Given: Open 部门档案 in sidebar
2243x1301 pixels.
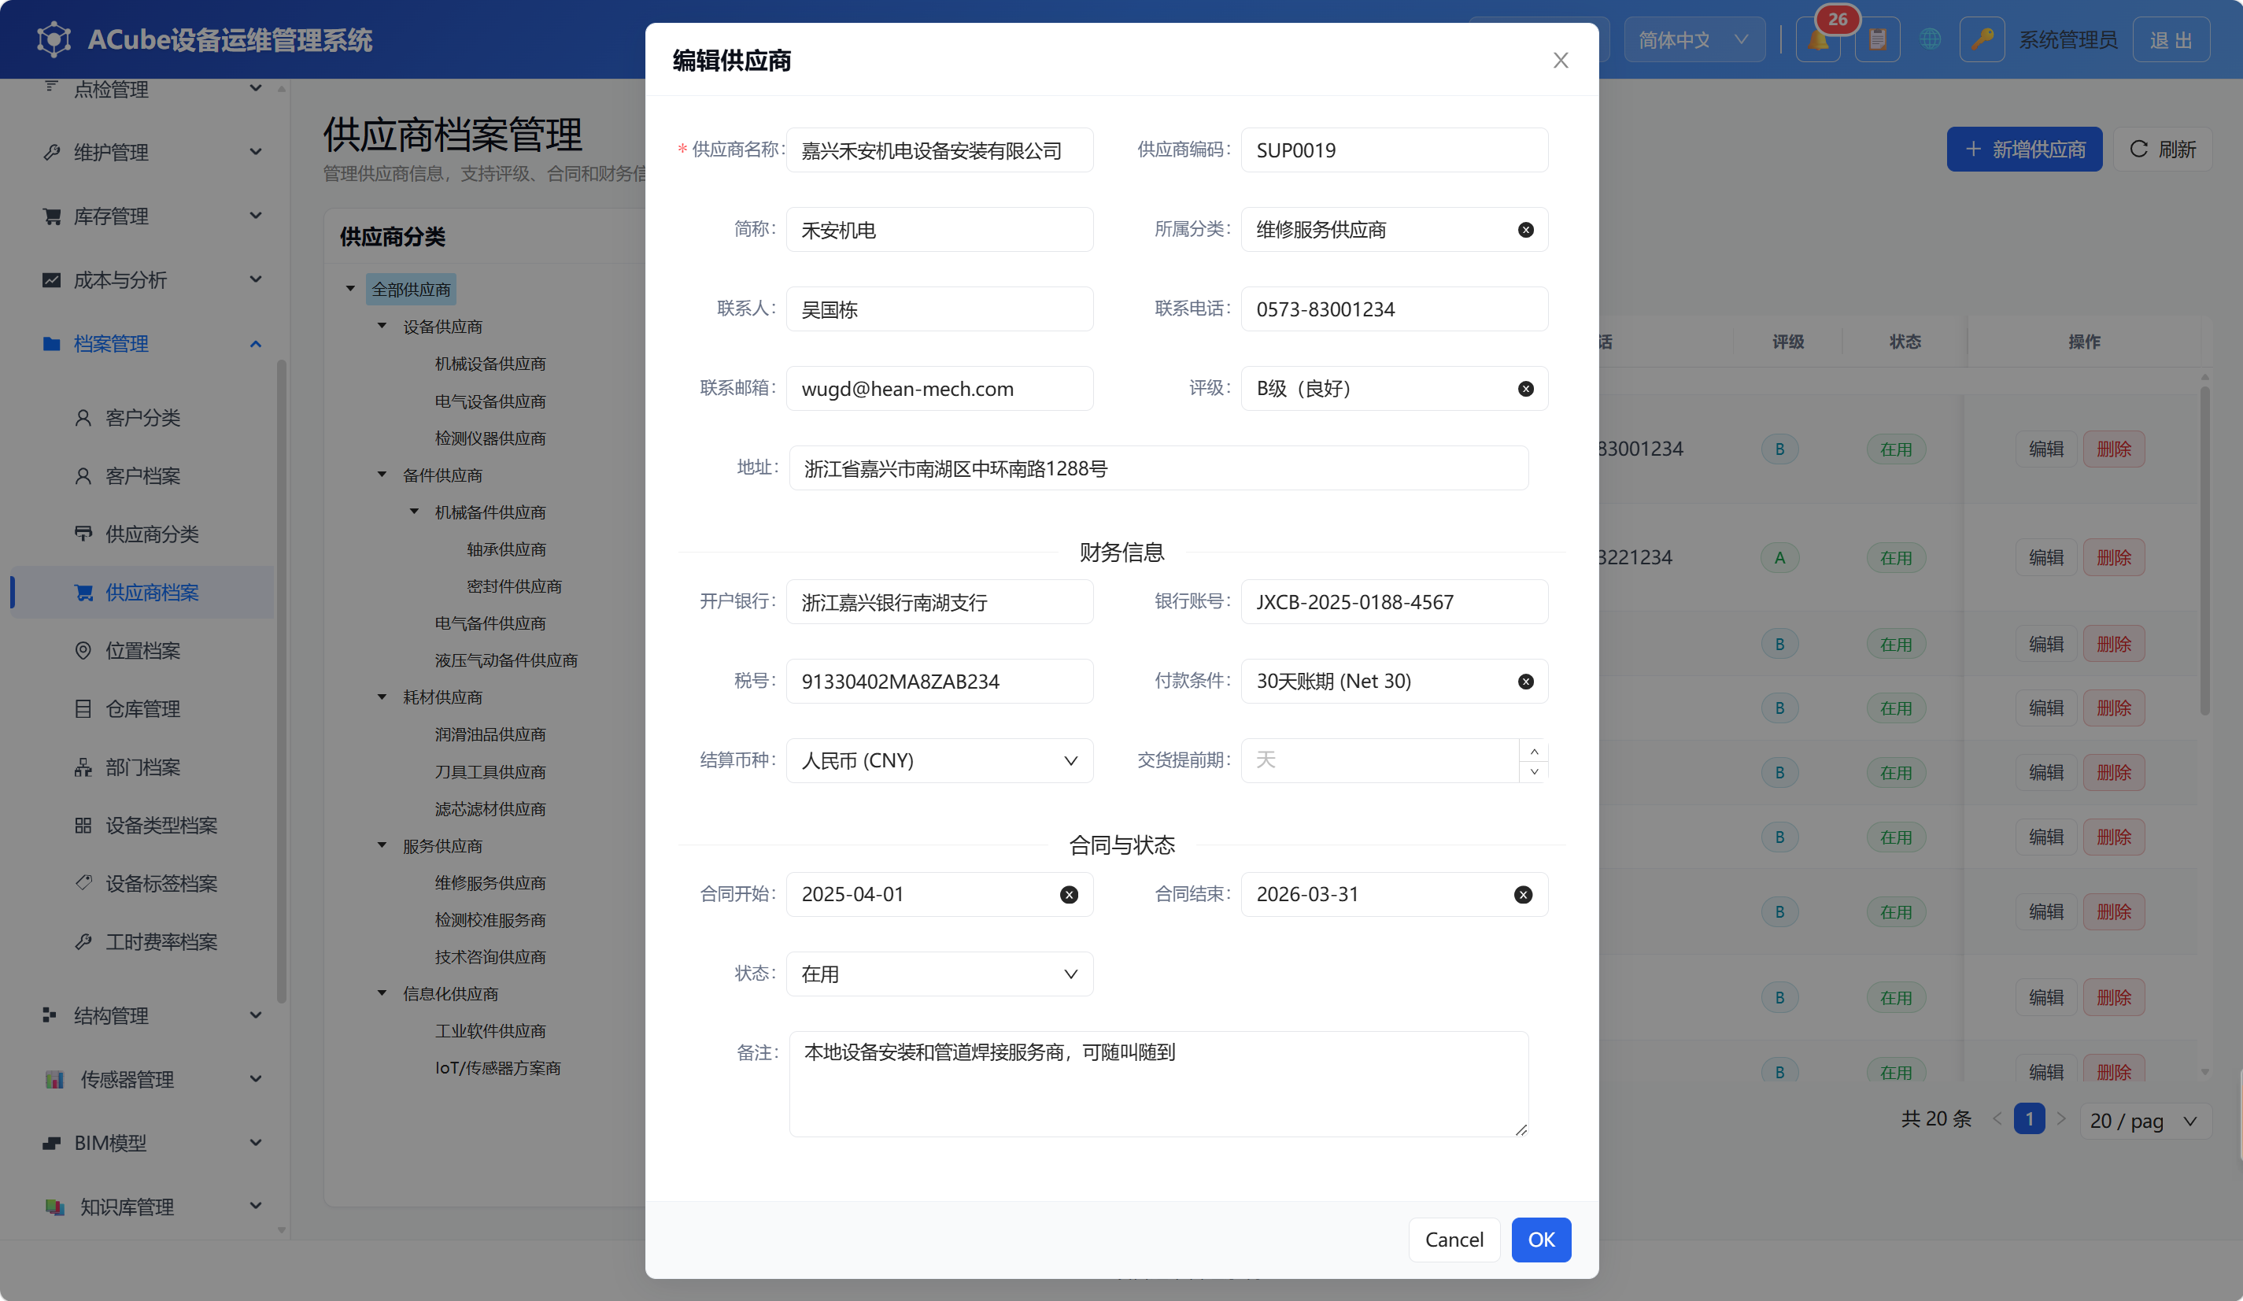Looking at the screenshot, I should [x=142, y=767].
